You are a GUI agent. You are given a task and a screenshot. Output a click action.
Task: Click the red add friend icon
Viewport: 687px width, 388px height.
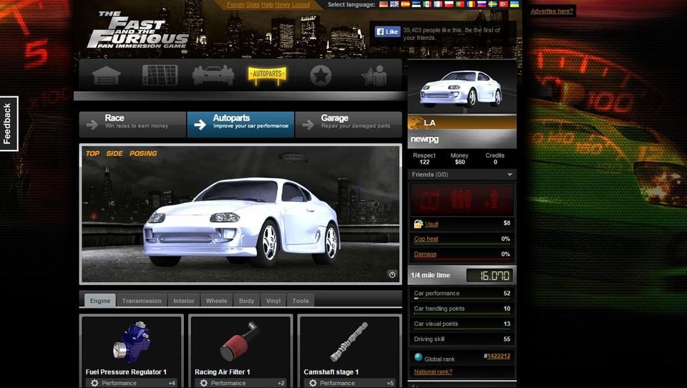coord(492,199)
